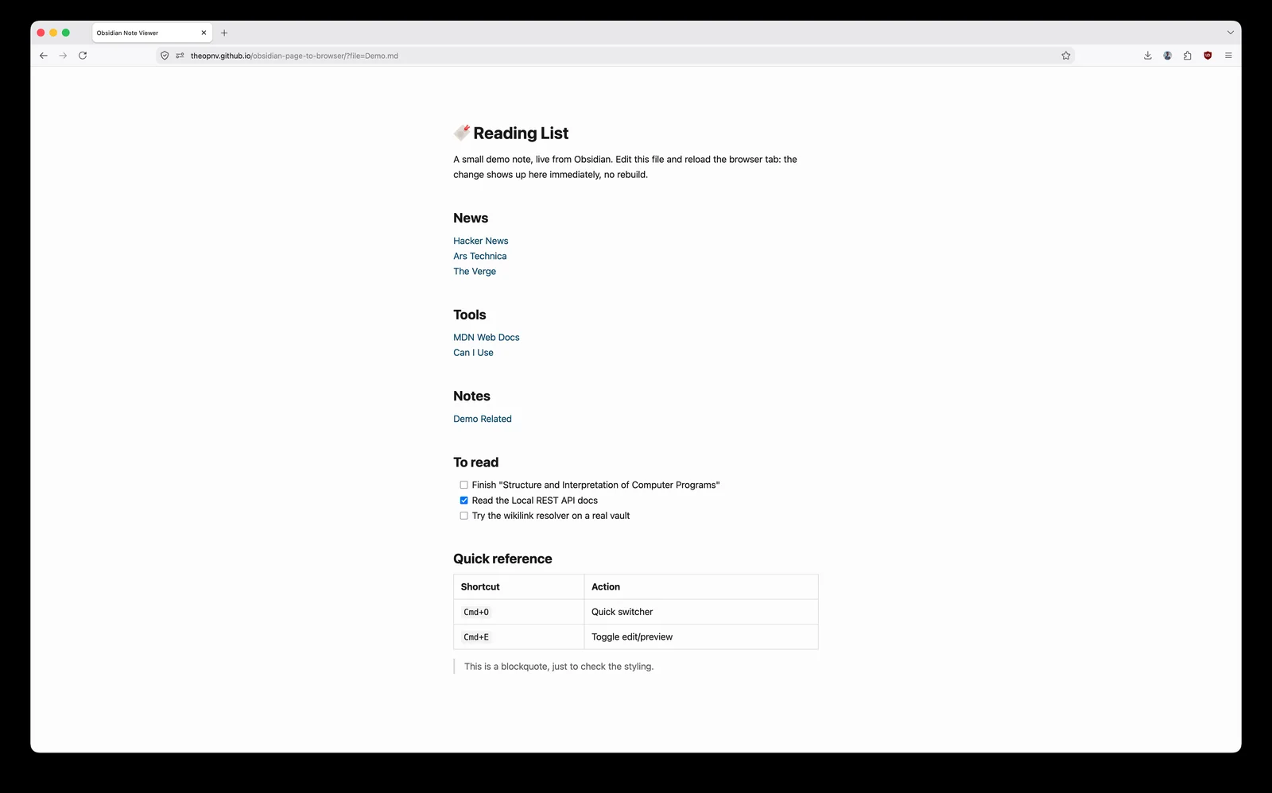Visit the MDN Web Docs link
The image size is (1272, 793).
(487, 337)
